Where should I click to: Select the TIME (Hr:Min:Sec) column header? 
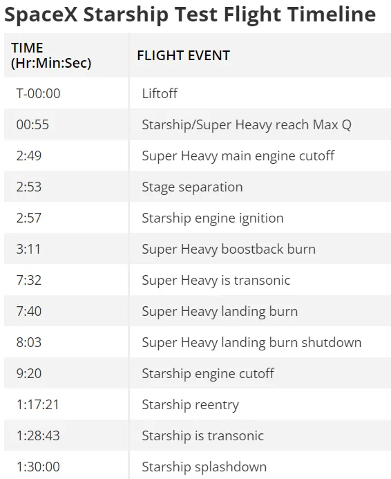51,55
